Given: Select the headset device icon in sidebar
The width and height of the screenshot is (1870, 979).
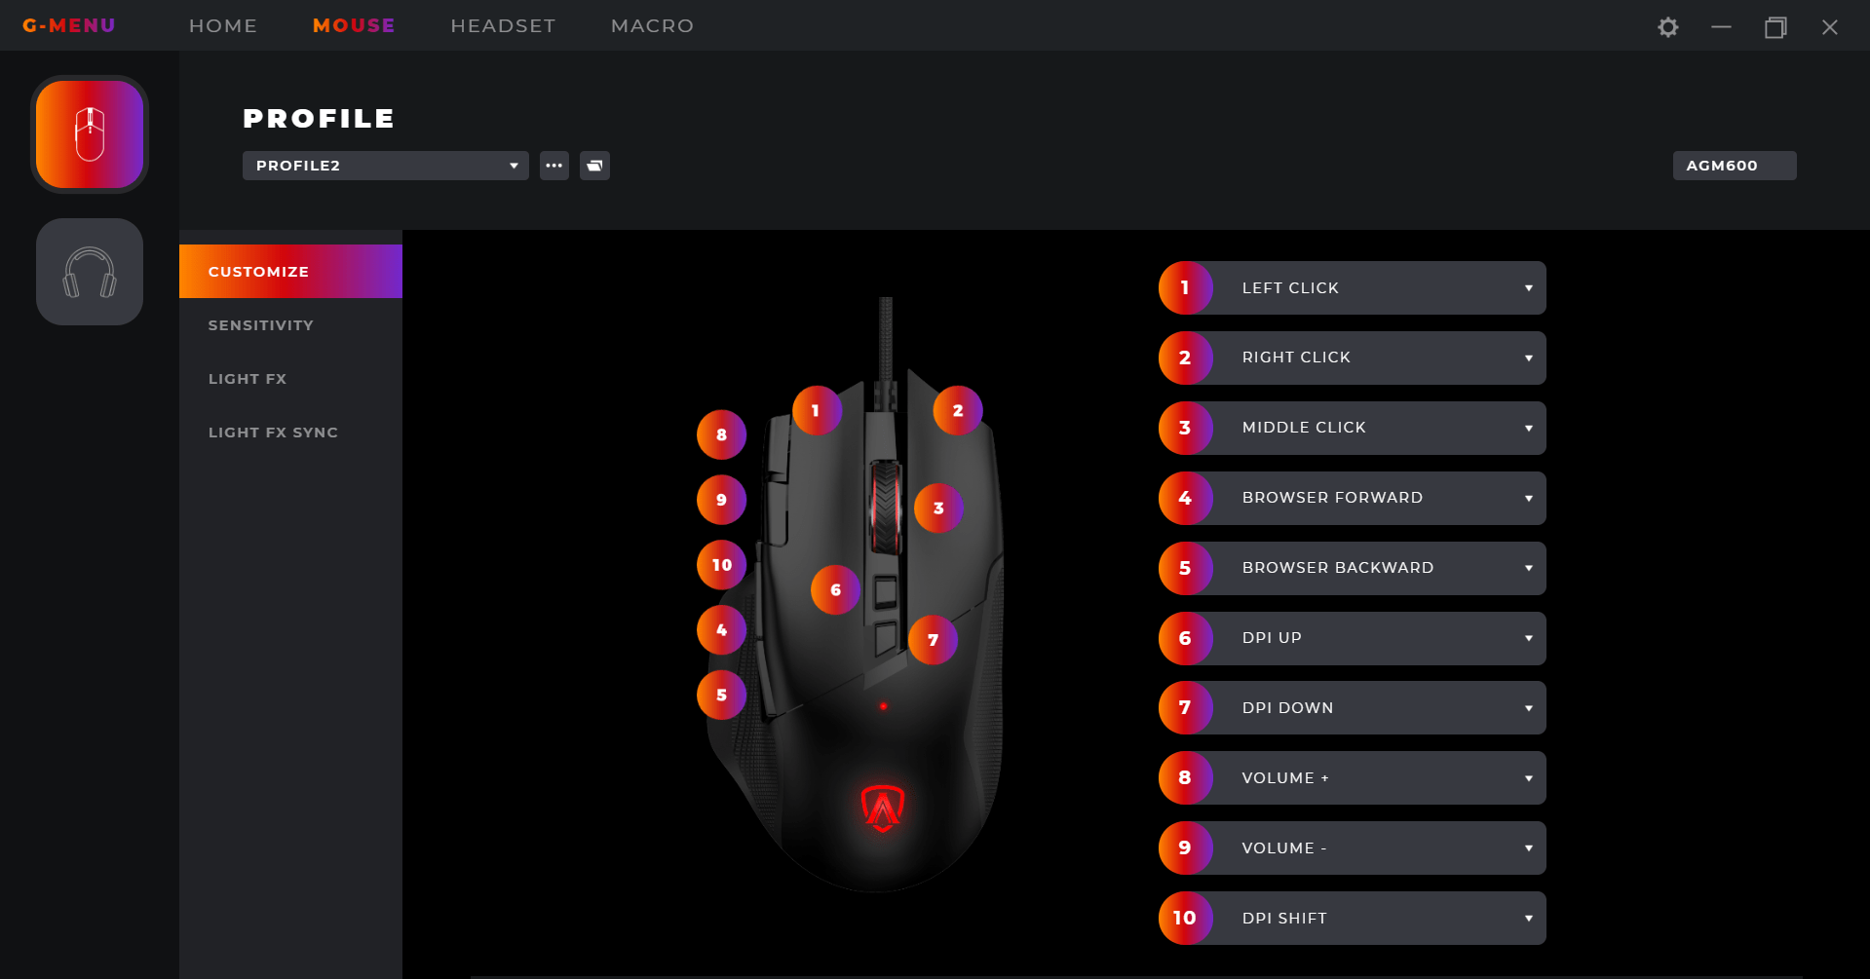Looking at the screenshot, I should 90,272.
